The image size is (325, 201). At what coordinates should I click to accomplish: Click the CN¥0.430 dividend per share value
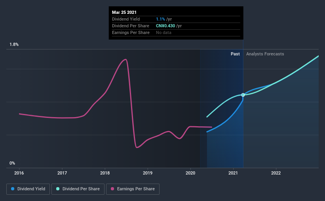[165, 26]
